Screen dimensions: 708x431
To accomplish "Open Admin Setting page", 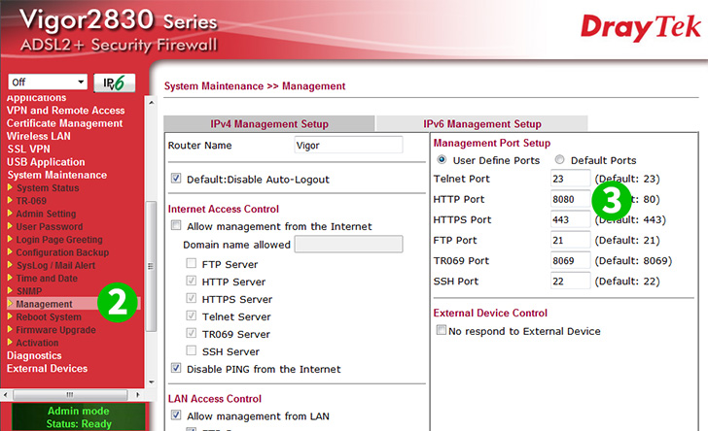I will pos(46,214).
